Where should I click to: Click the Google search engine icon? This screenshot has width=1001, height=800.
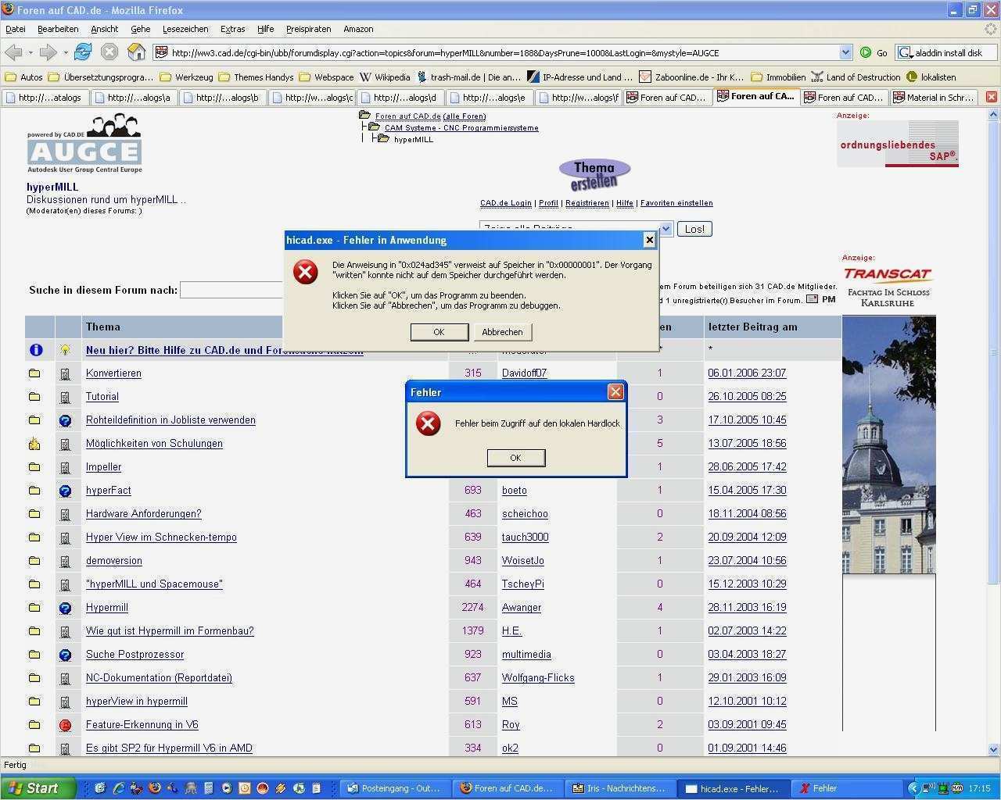[x=905, y=52]
